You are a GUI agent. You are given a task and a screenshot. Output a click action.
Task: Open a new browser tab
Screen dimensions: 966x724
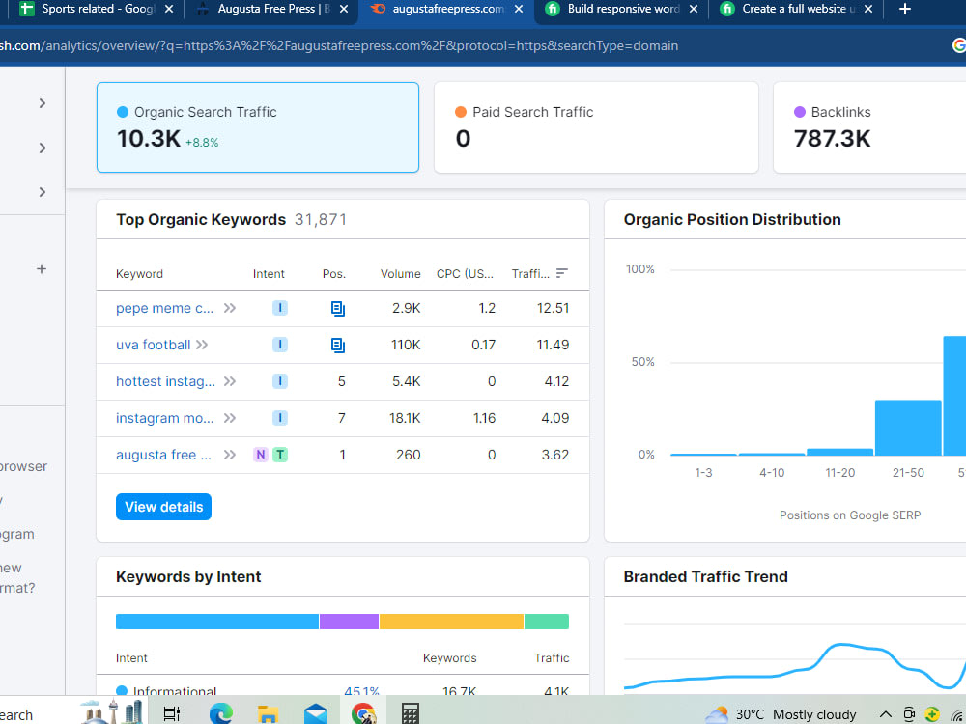point(904,10)
